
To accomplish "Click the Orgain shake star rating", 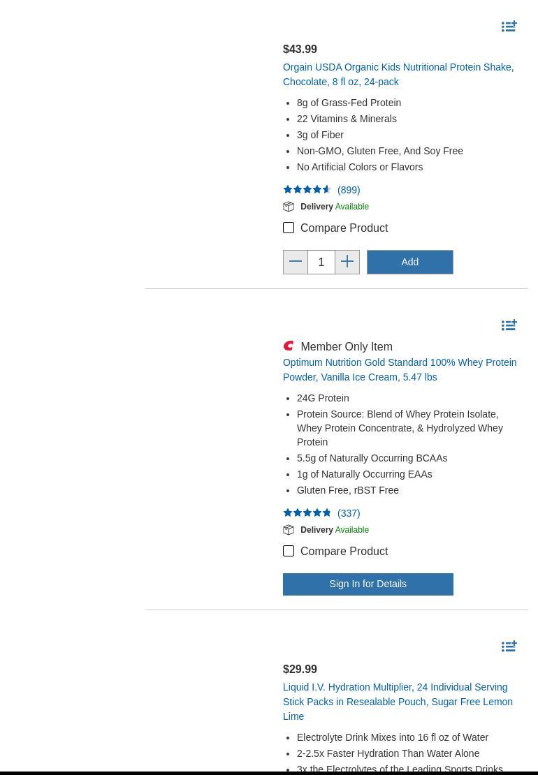I will pos(307,189).
